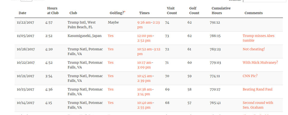
Task: Sort by Comments column header
Action: pos(253,13)
